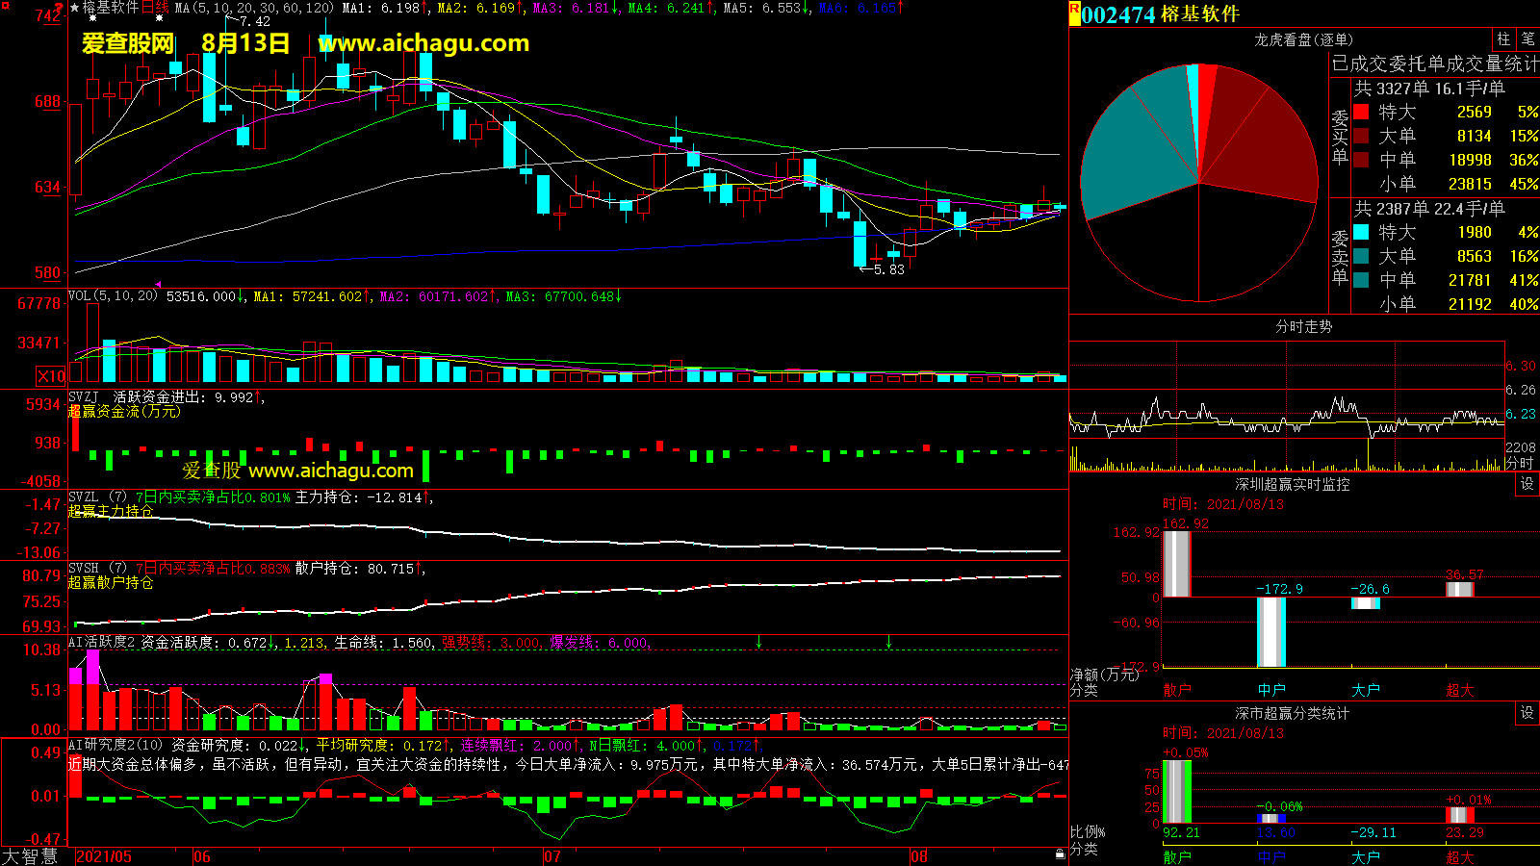This screenshot has height=866, width=1540.
Task: Click the 002474 榕基软件 stock title
Action: click(x=1160, y=14)
